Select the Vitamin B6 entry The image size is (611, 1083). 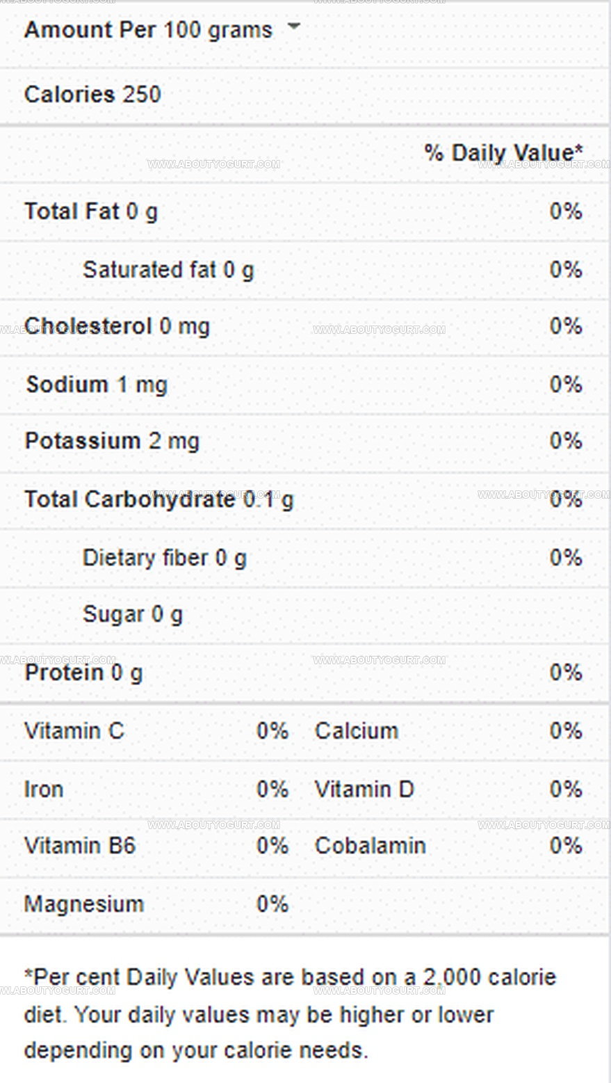point(80,846)
